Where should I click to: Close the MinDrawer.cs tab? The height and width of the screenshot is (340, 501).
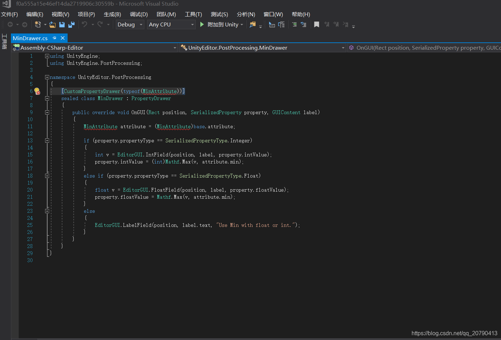coord(63,38)
